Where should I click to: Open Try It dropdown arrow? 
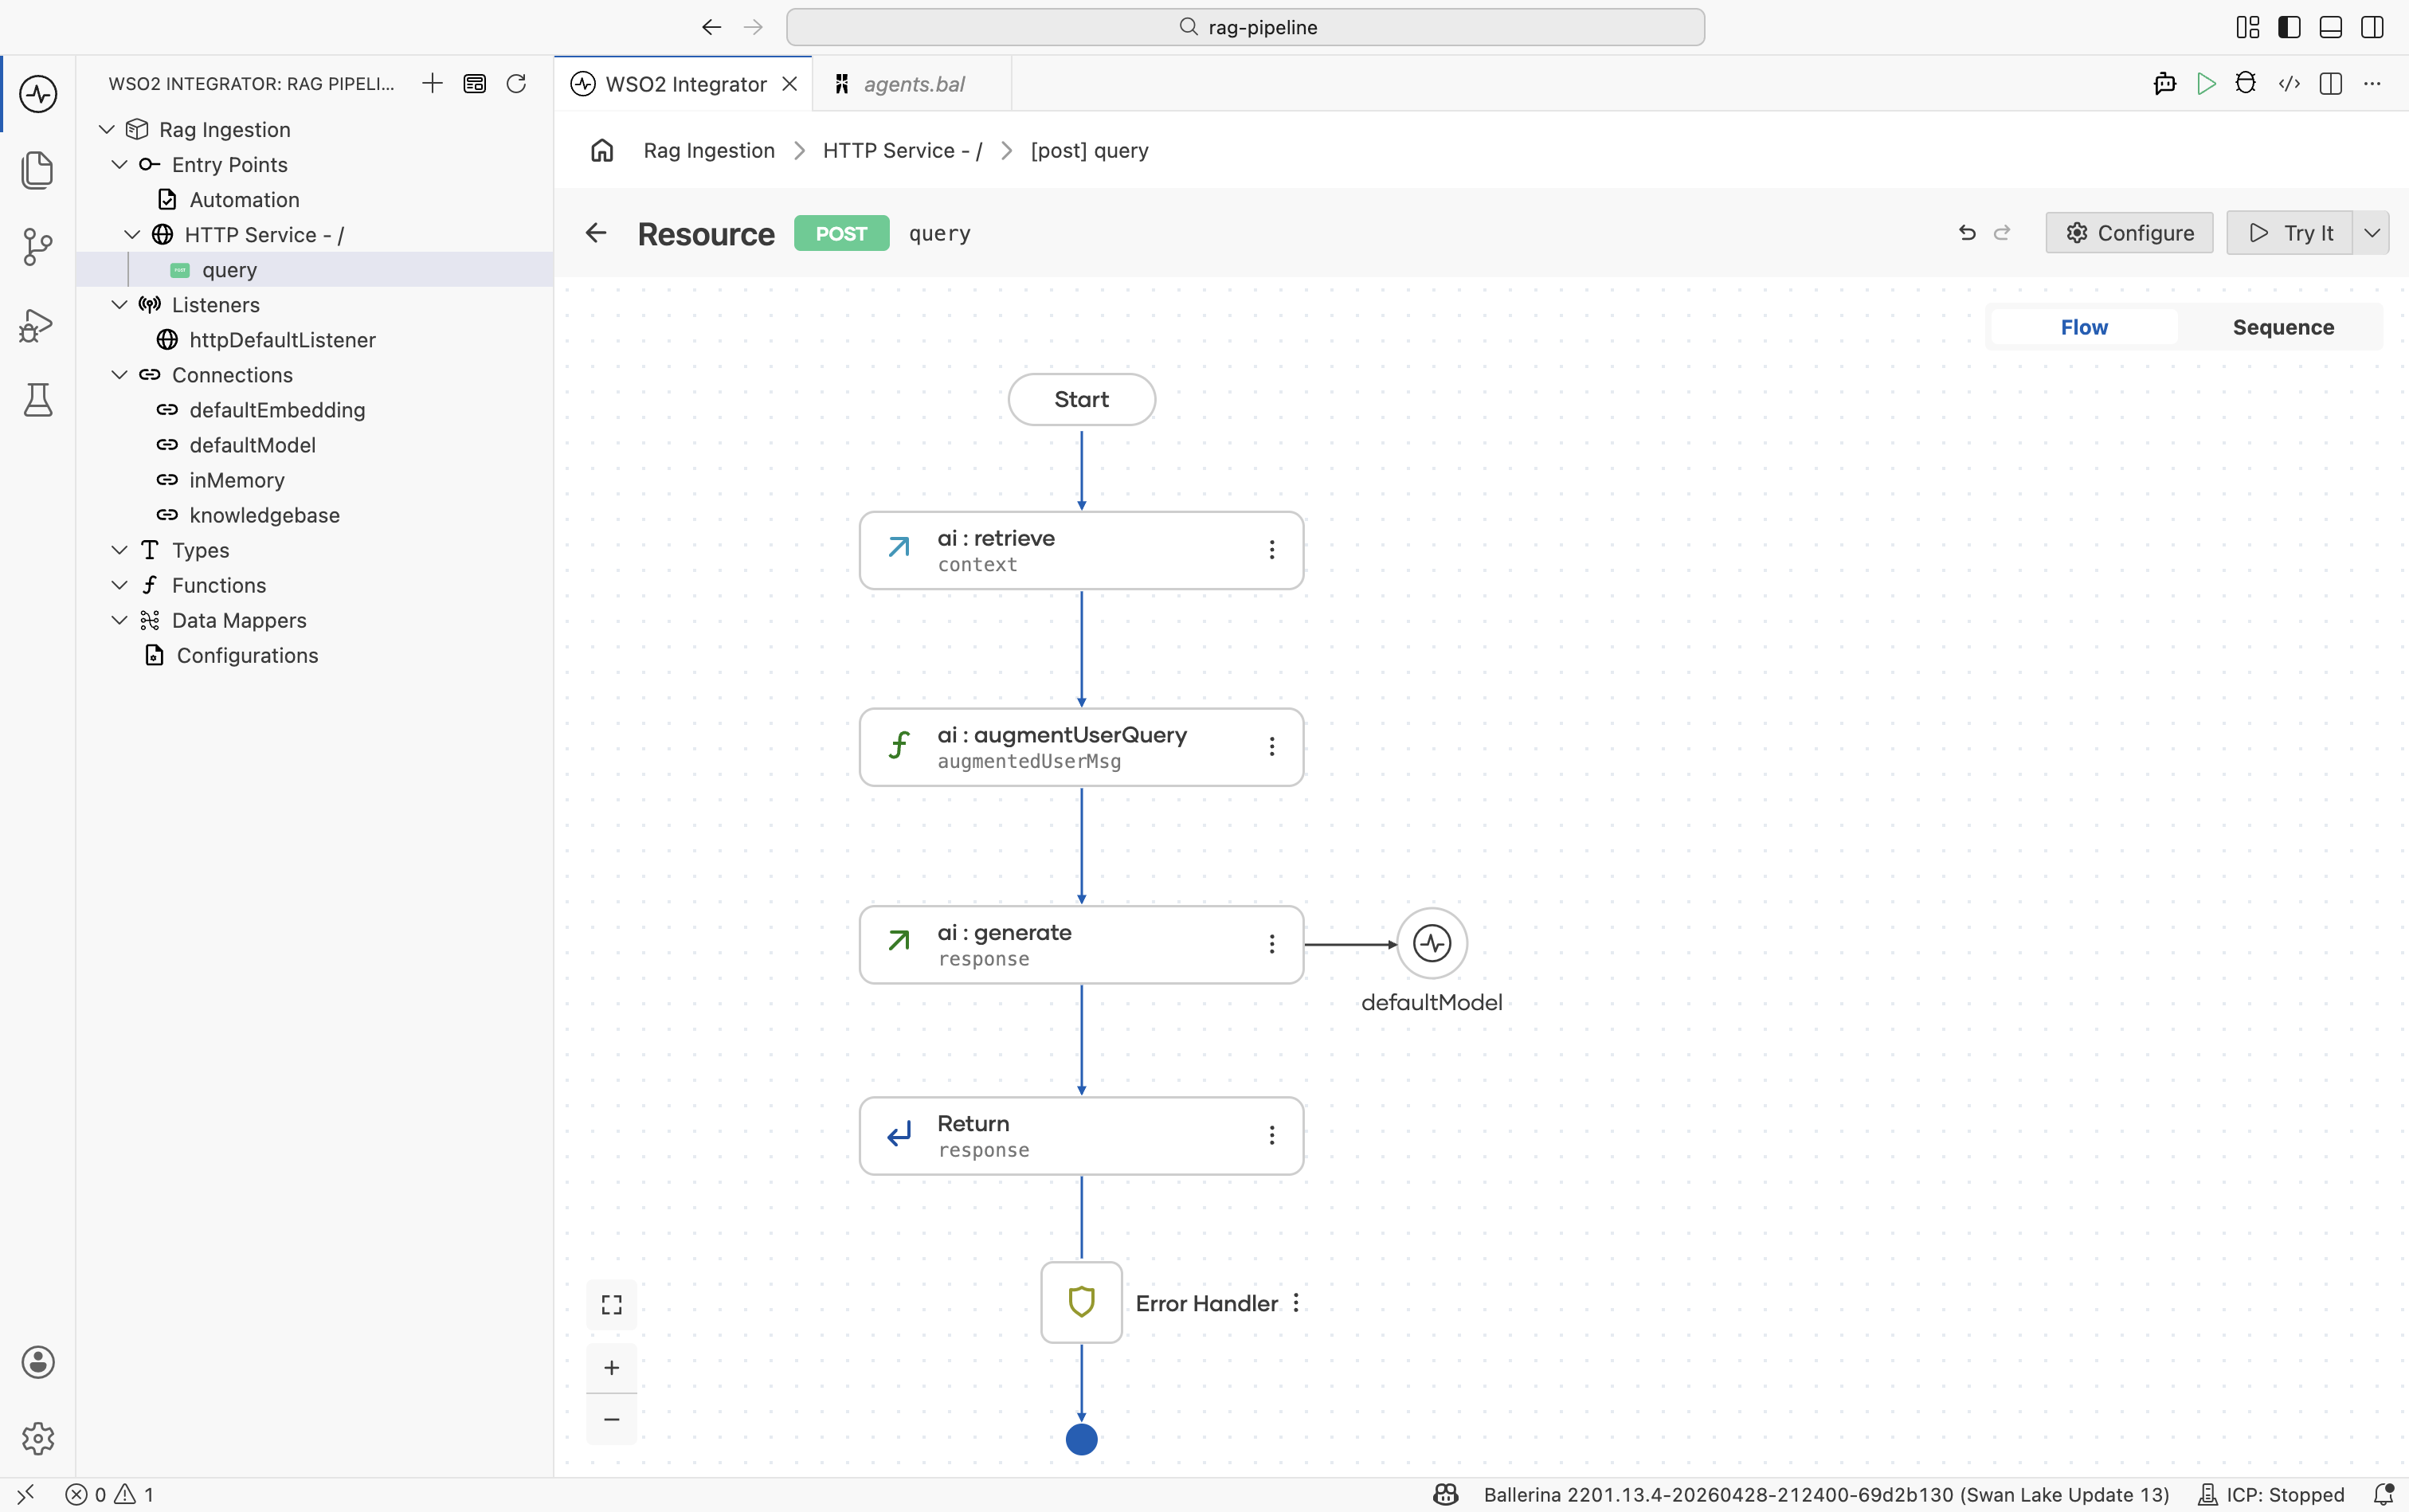pyautogui.click(x=2371, y=233)
